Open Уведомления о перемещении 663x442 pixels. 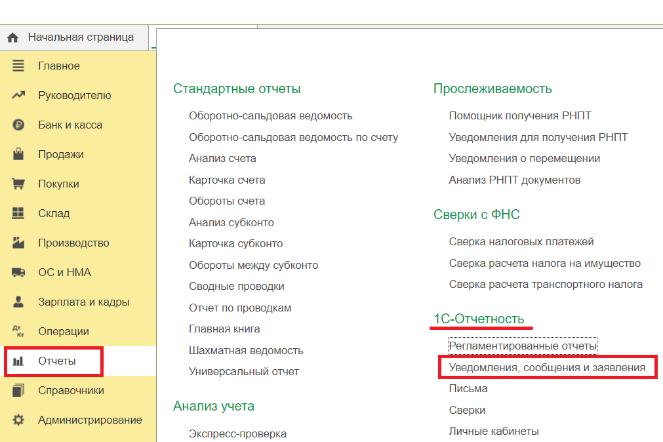525,159
